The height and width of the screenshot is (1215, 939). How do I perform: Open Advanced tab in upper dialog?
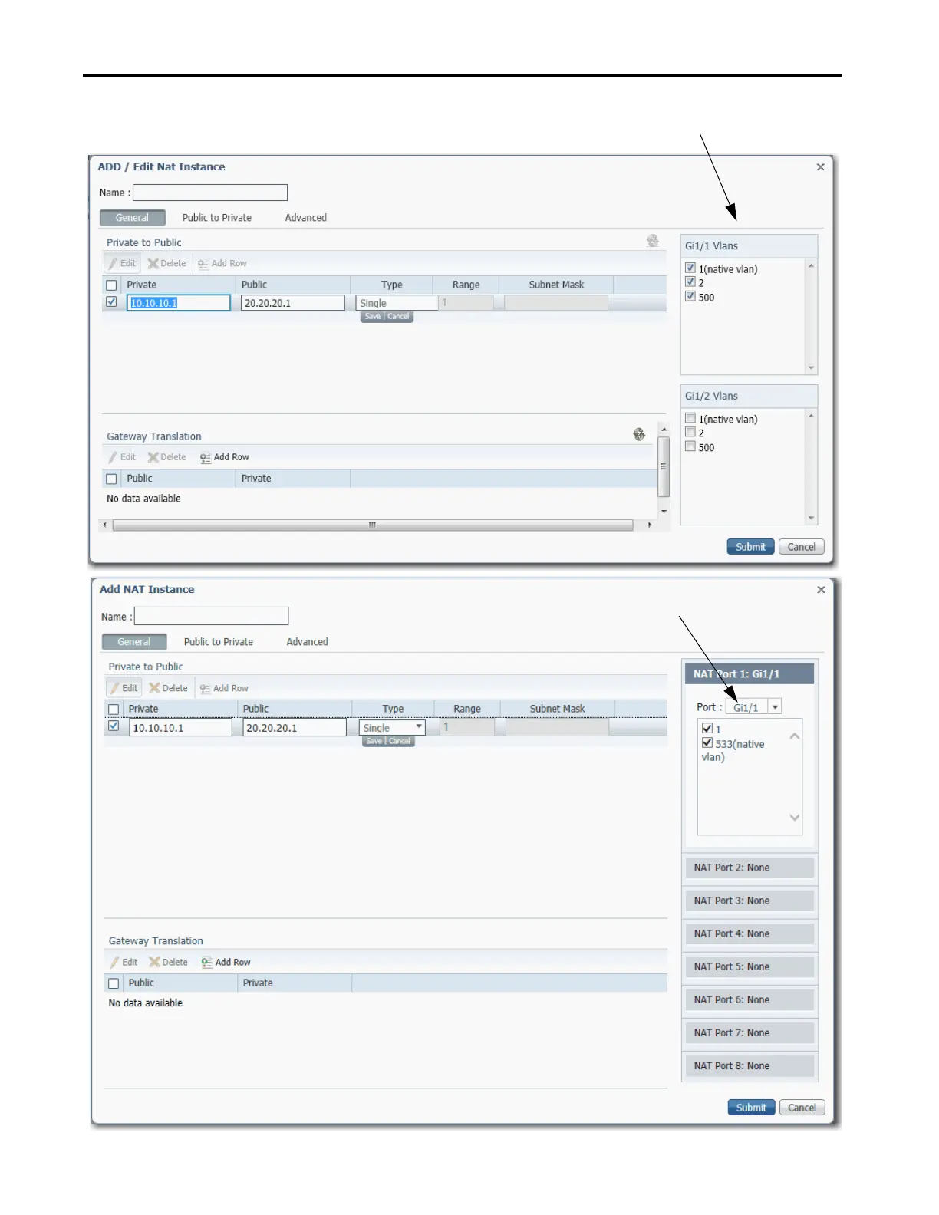tap(306, 218)
